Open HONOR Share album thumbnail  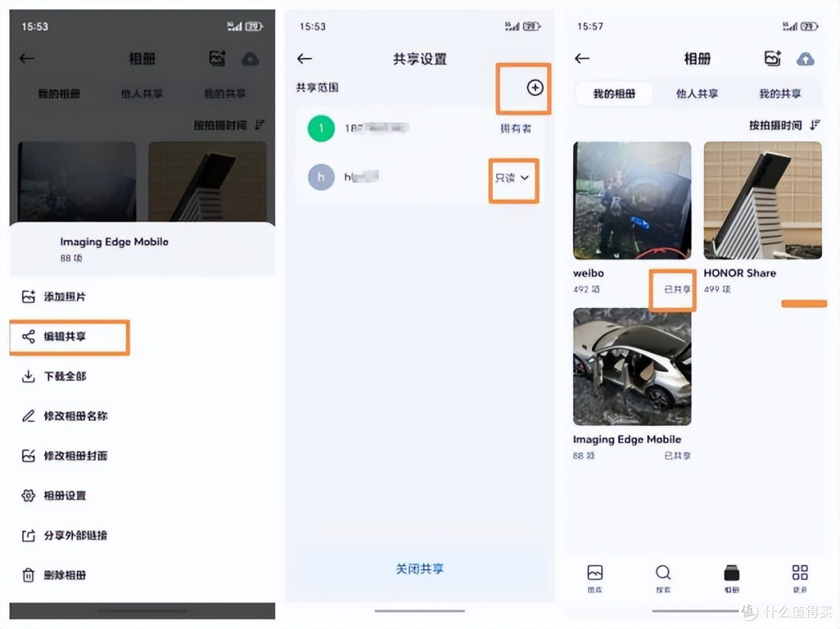coord(762,201)
